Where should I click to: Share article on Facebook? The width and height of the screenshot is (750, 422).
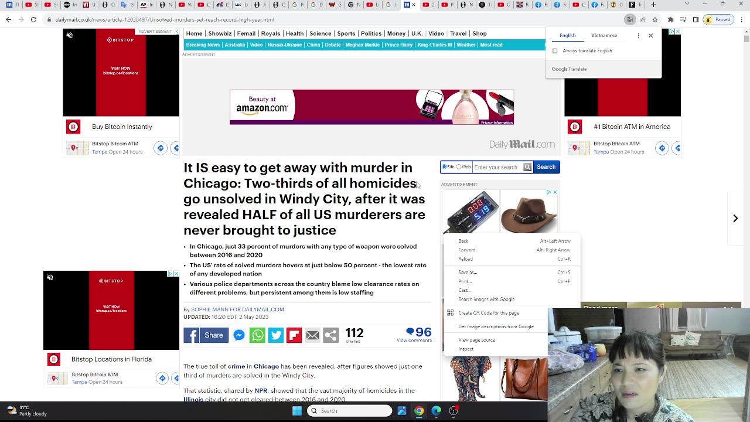(206, 335)
